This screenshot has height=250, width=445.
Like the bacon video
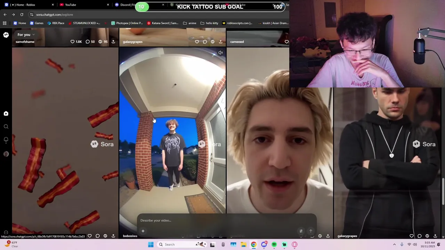click(x=90, y=236)
